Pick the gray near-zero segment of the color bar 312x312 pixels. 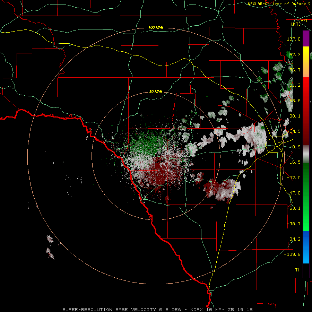point(306,154)
